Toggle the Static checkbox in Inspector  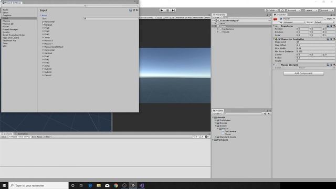[x=325, y=19]
